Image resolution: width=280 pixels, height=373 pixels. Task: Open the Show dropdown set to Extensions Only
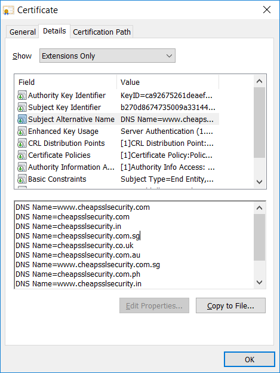pyautogui.click(x=107, y=56)
